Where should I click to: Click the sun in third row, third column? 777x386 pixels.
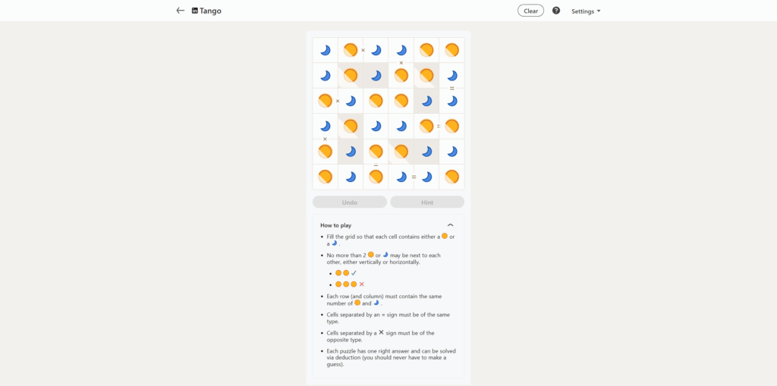click(376, 101)
